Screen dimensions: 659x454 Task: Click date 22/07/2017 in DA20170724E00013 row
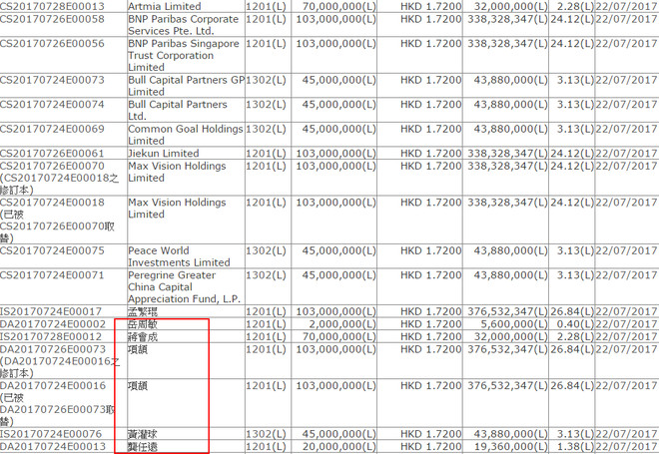point(627,446)
